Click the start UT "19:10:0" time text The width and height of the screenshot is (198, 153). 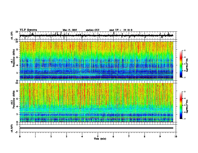128,30
